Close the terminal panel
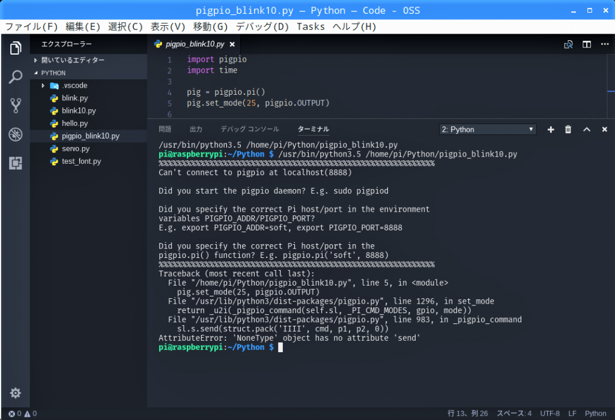The image size is (615, 420). [604, 129]
